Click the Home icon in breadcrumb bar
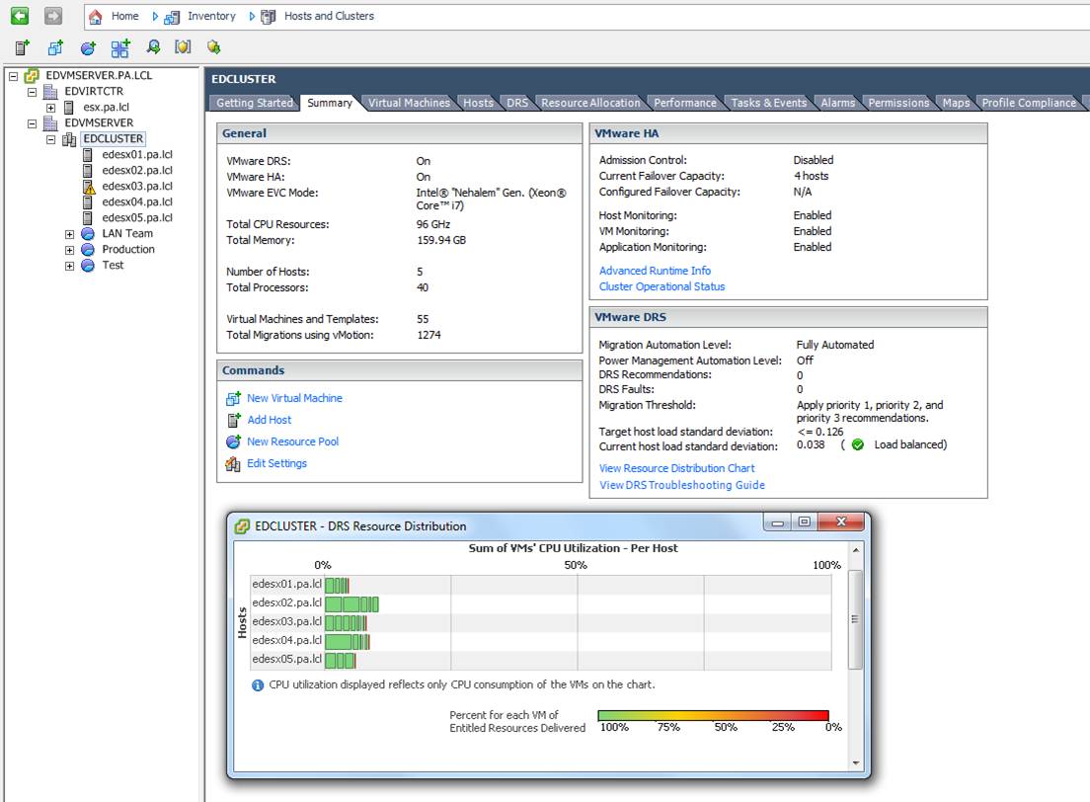The height and width of the screenshot is (802, 1090). click(x=96, y=16)
